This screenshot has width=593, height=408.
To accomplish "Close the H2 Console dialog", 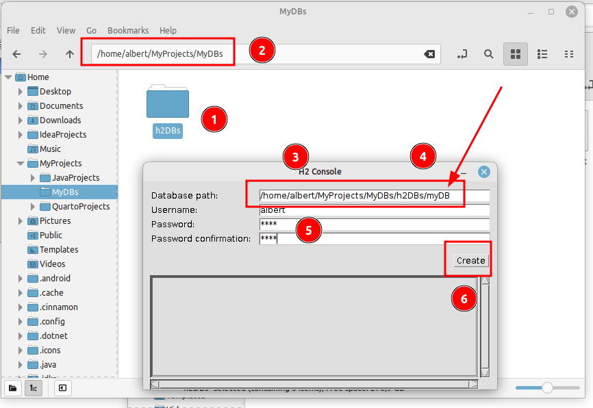I will (483, 172).
